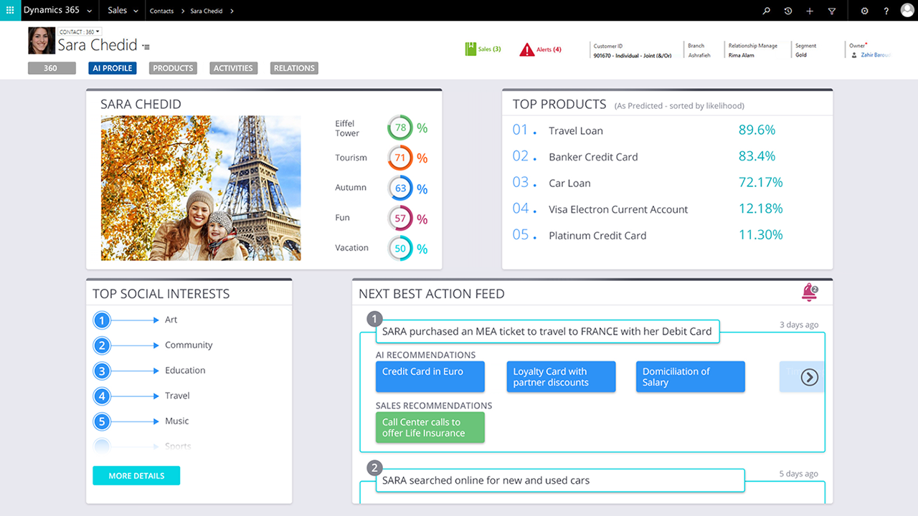The height and width of the screenshot is (516, 918).
Task: Open the advanced find filter icon
Action: (x=832, y=11)
